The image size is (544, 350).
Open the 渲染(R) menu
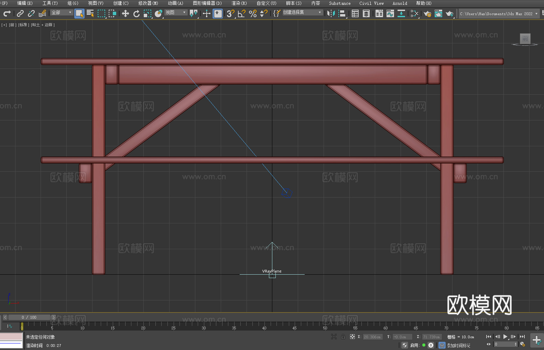tap(239, 3)
